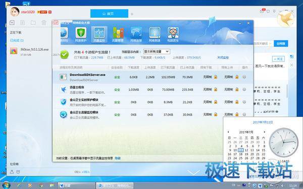Select the 金山卫士流量监控模块 process name
This screenshot has height=189, width=303.
tap(84, 112)
